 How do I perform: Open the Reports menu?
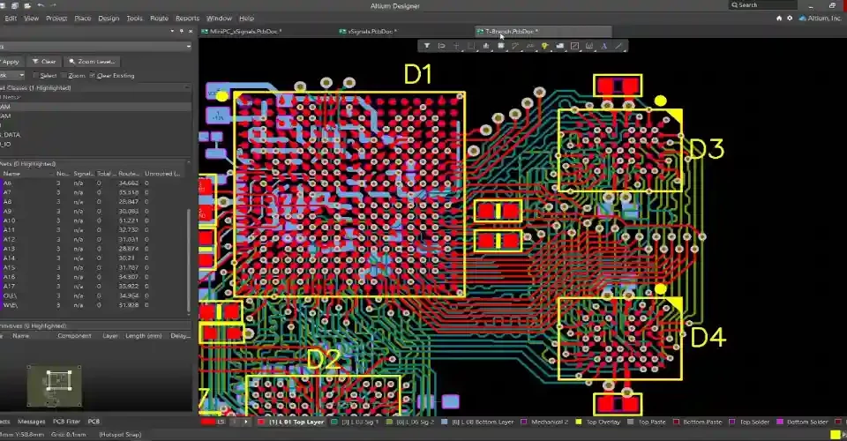[x=187, y=19]
